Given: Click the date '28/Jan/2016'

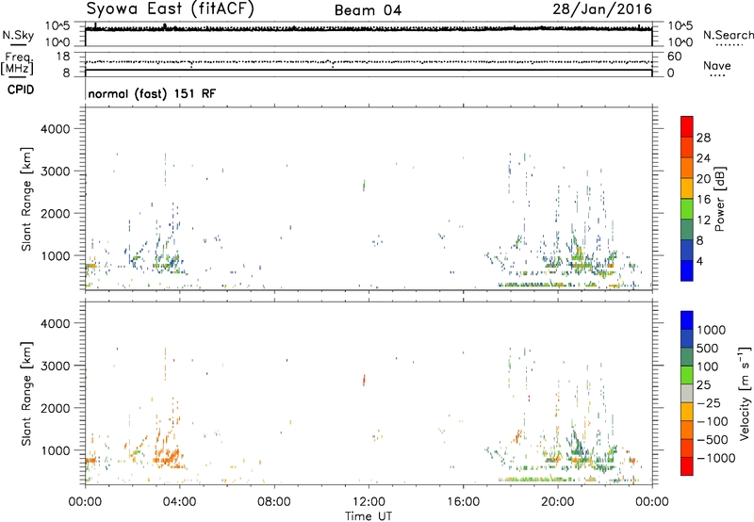Looking at the screenshot, I should (602, 9).
